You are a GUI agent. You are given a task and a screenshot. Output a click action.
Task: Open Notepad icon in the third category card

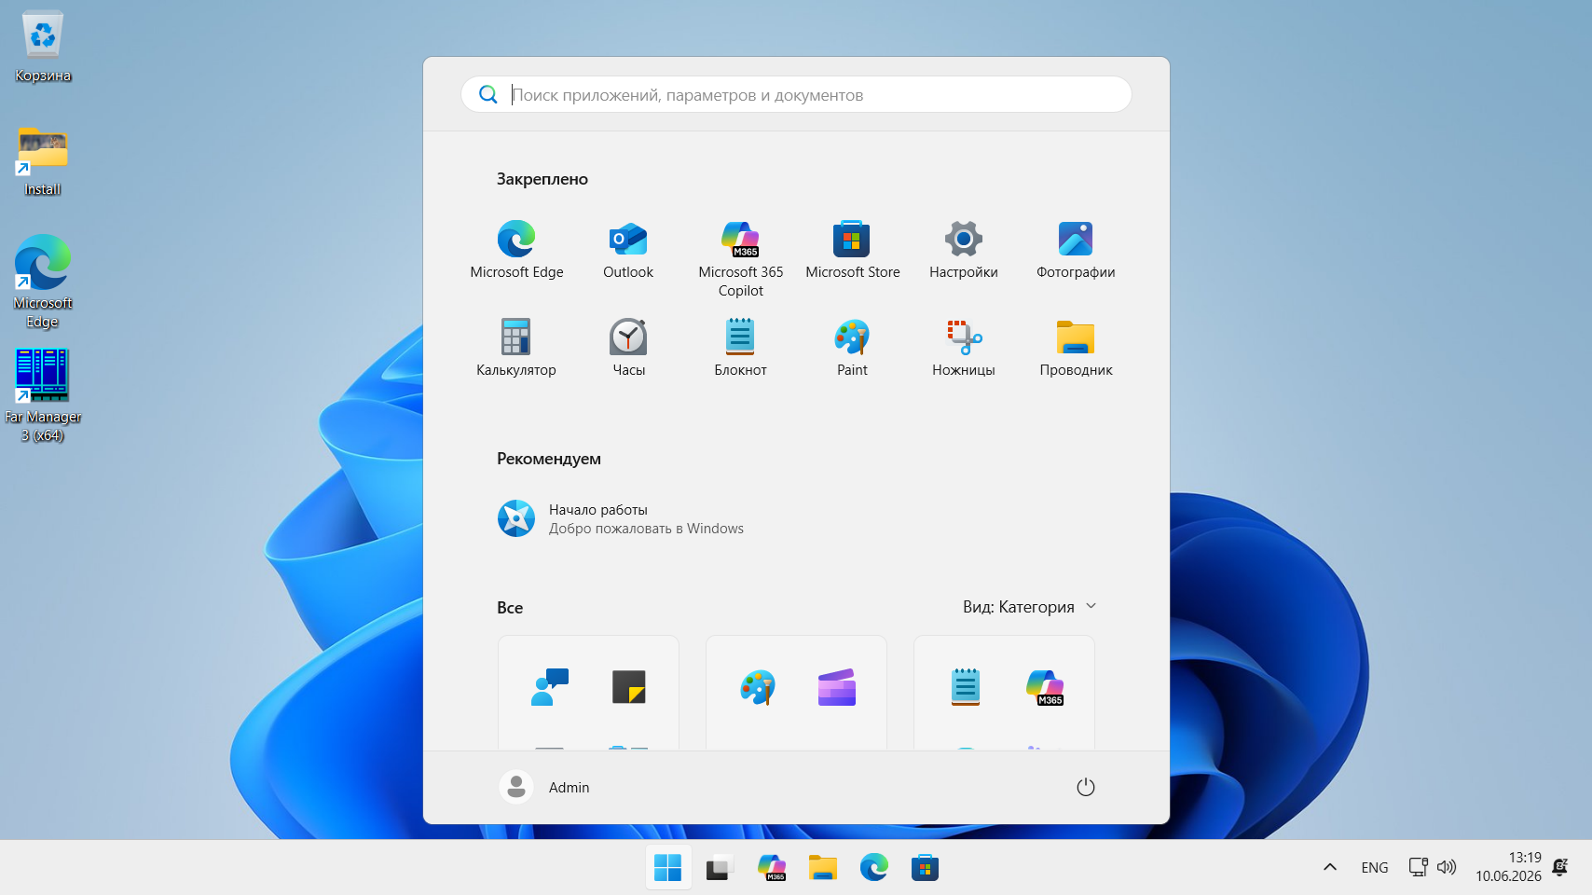tap(966, 687)
